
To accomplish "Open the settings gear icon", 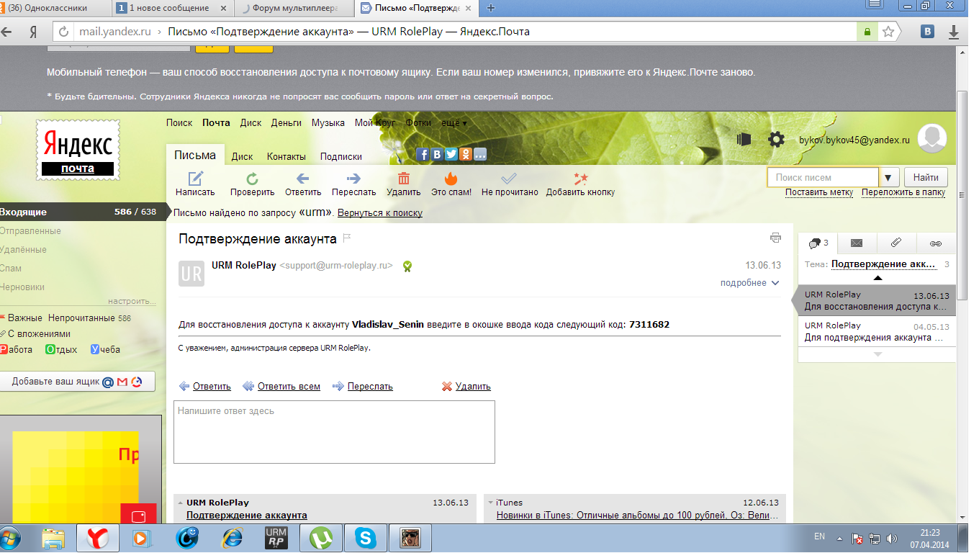I will click(776, 139).
